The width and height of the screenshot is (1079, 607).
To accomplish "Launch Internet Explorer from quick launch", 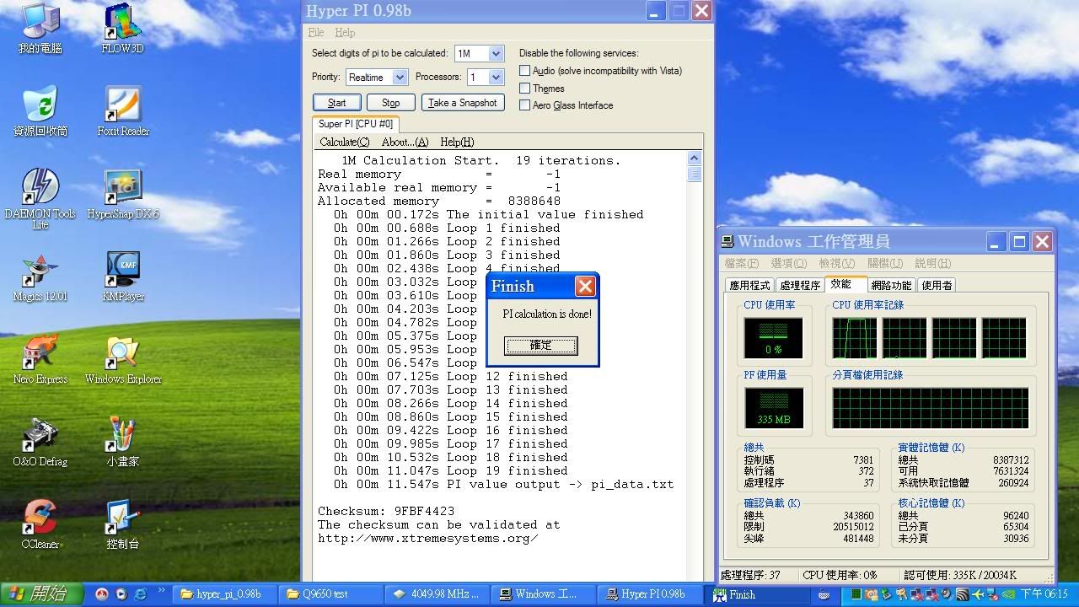I will point(141,594).
